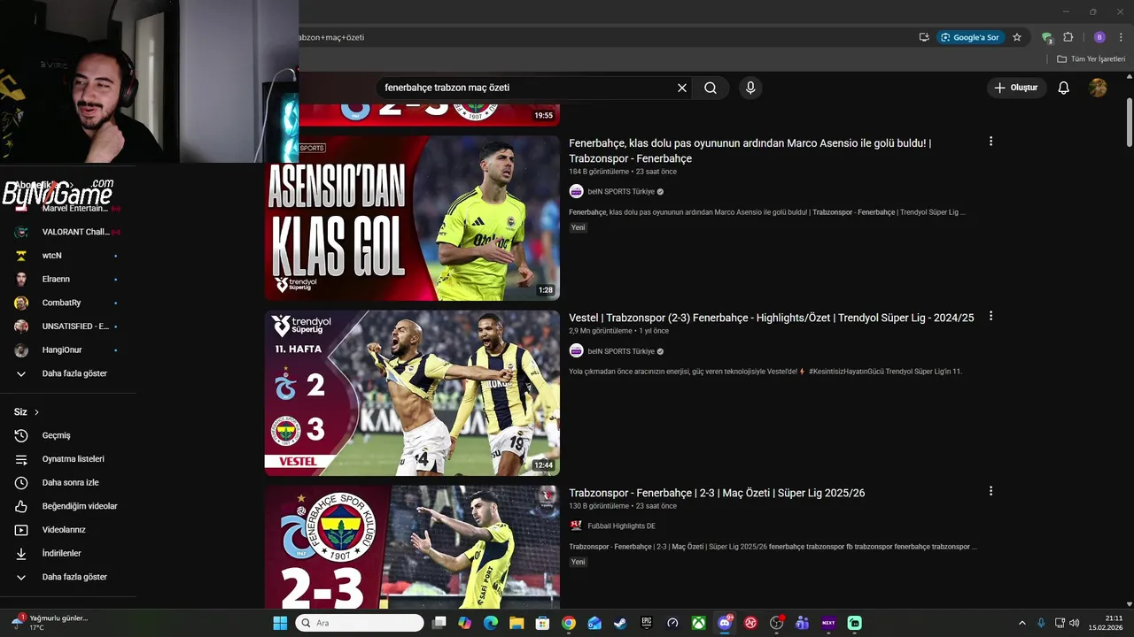This screenshot has width=1134, height=637.
Task: Visit beIN SPORTS Türkiye channel on the Asensio video
Action: tap(621, 191)
